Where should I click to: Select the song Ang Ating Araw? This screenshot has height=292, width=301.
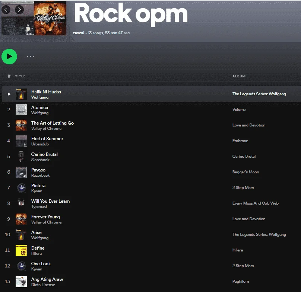(47, 279)
